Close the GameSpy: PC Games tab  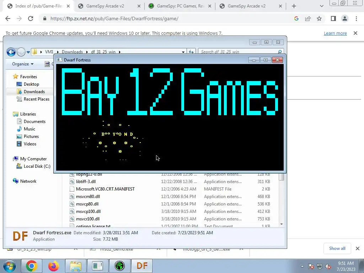[x=210, y=6]
